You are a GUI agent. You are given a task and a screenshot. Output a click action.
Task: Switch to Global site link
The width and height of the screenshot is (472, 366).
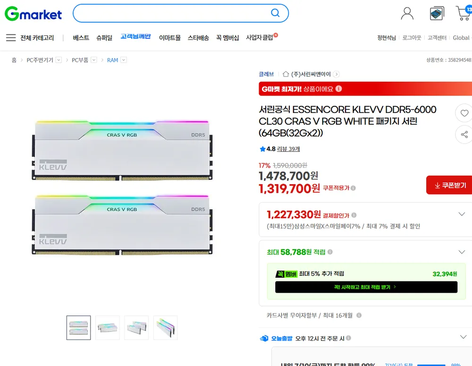pos(461,38)
